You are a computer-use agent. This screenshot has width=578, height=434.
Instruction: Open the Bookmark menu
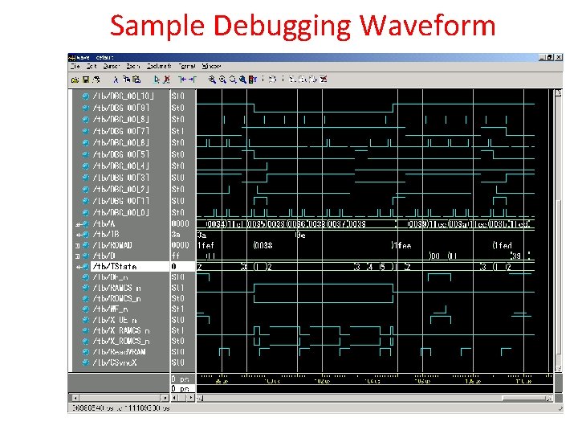159,67
